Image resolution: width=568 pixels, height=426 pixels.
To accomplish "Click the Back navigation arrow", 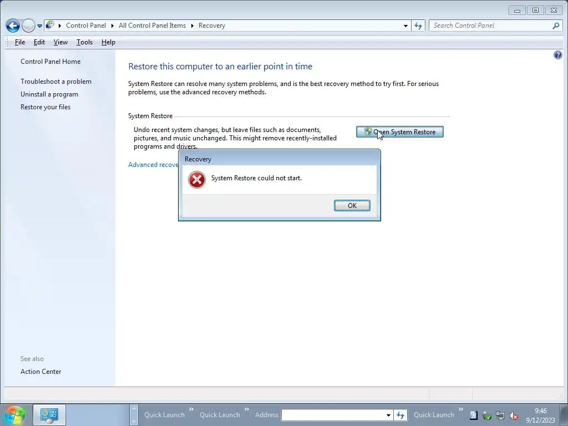I will (13, 26).
